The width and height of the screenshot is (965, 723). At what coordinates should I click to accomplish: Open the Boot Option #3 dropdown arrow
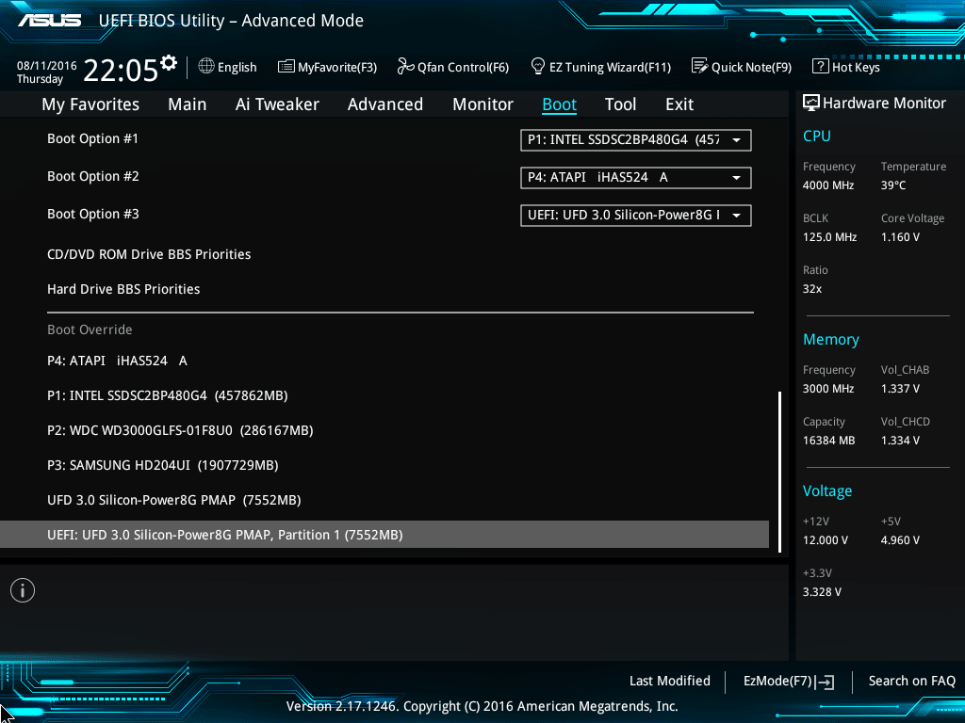pyautogui.click(x=736, y=216)
